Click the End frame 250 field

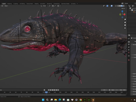123,90
